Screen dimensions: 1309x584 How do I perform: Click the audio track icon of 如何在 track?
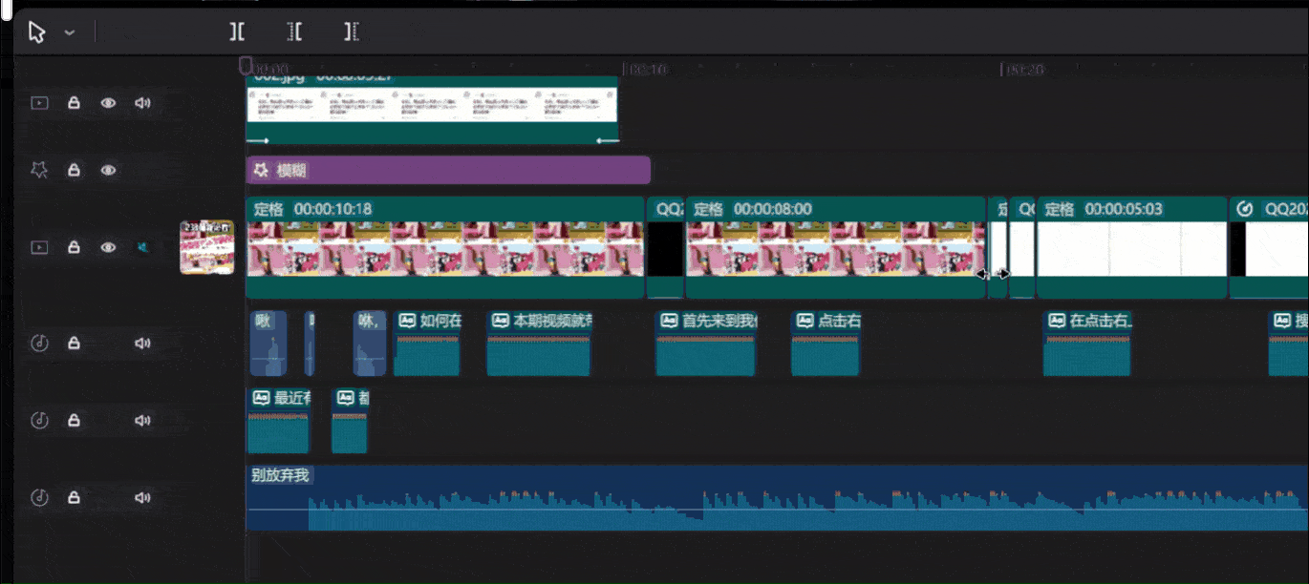point(39,344)
